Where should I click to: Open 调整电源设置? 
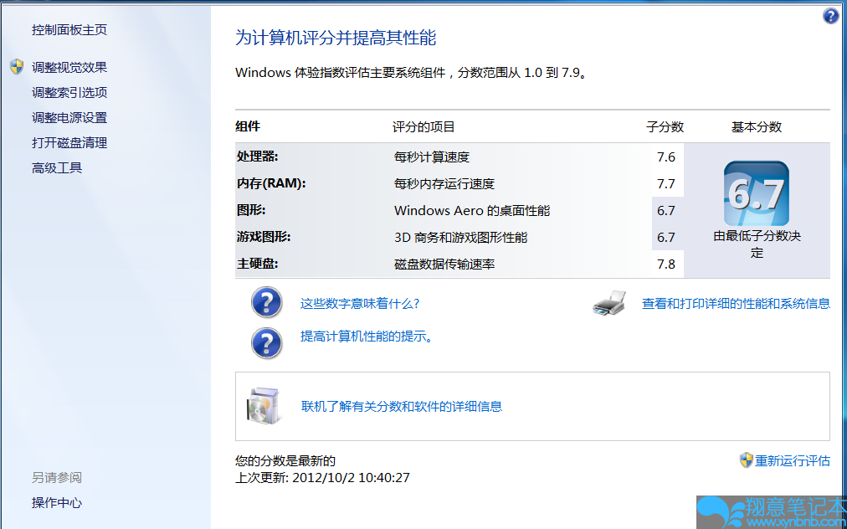(69, 118)
